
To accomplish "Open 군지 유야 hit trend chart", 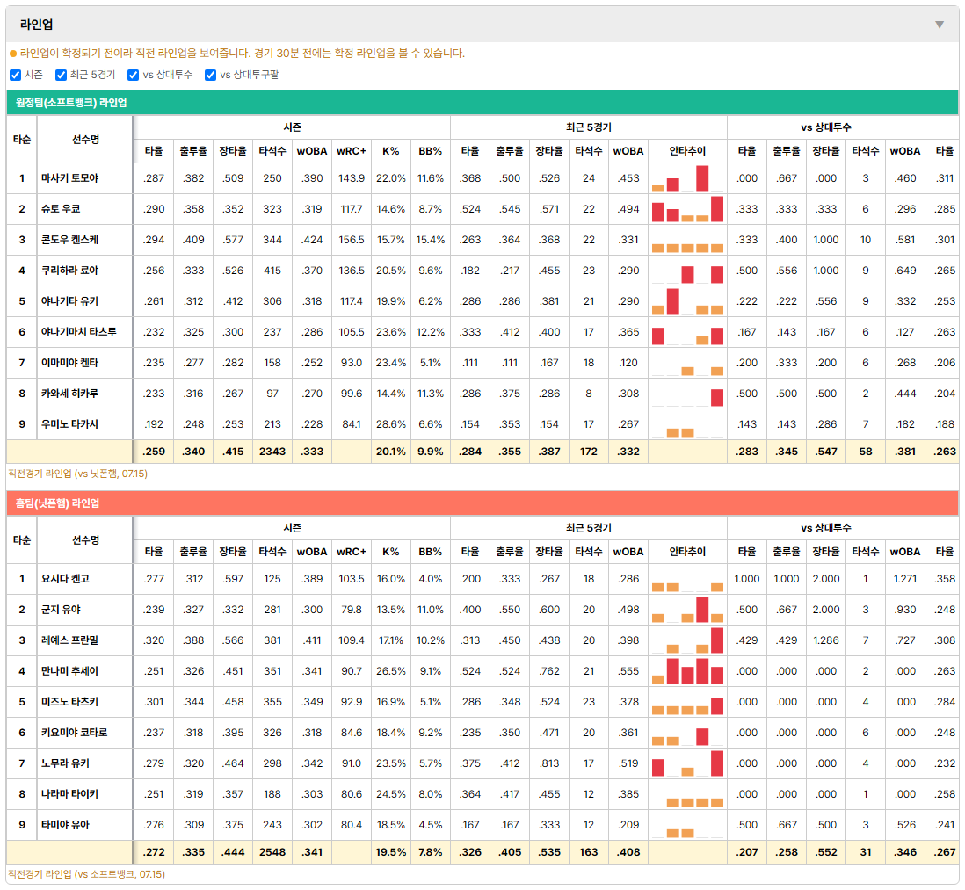I will click(x=687, y=610).
